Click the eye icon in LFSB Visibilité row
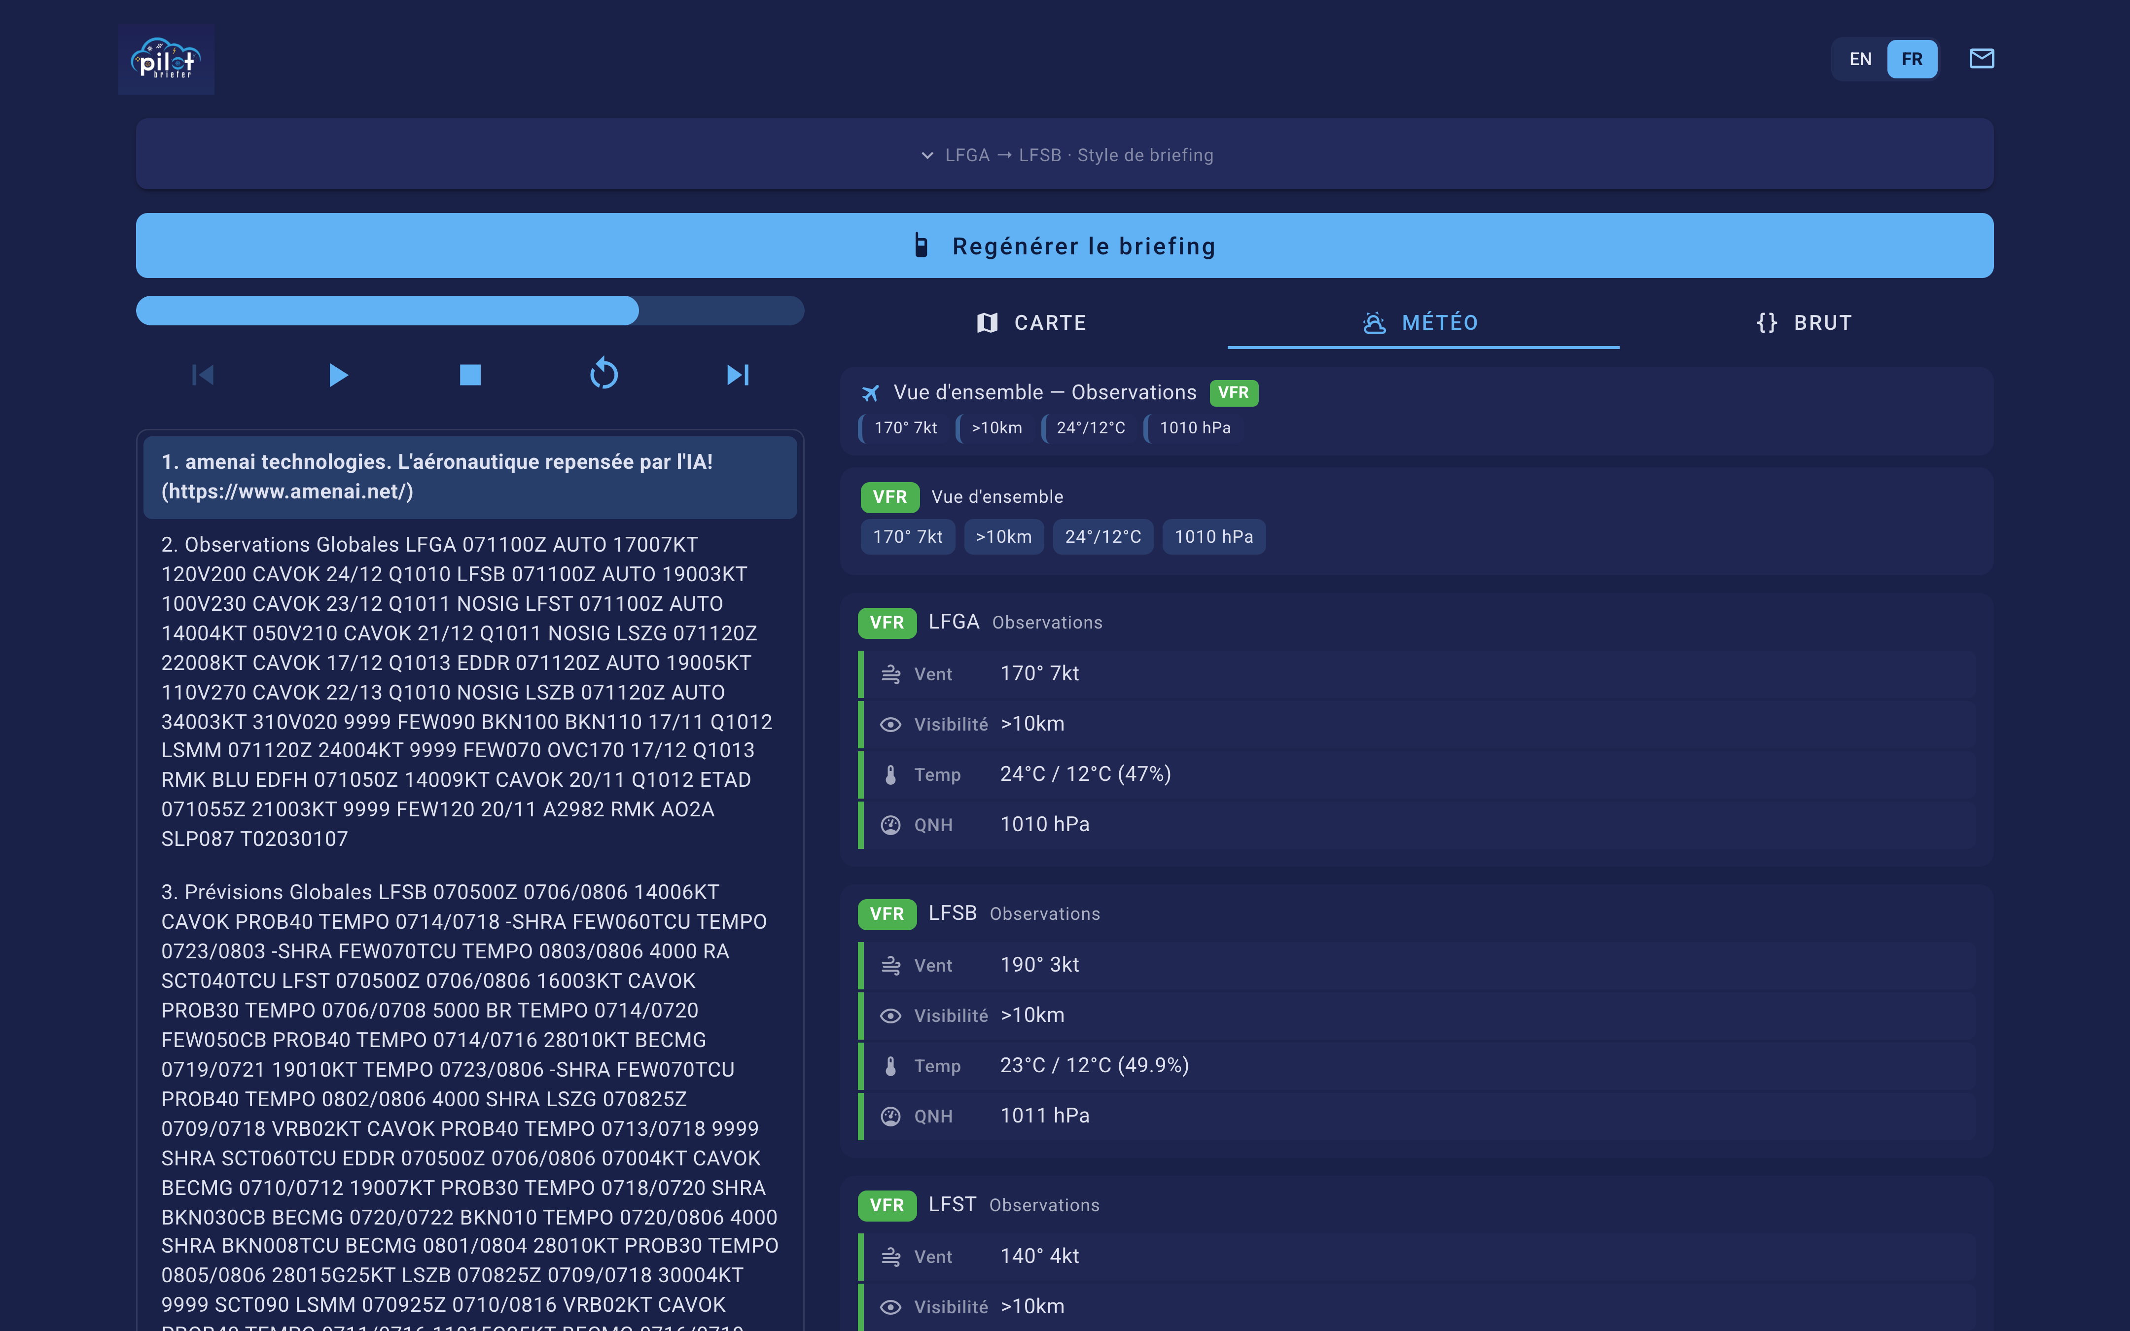 click(x=891, y=1016)
